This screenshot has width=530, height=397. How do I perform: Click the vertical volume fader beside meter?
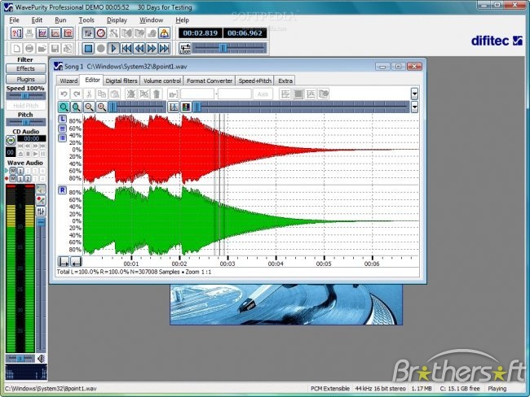coord(41,284)
